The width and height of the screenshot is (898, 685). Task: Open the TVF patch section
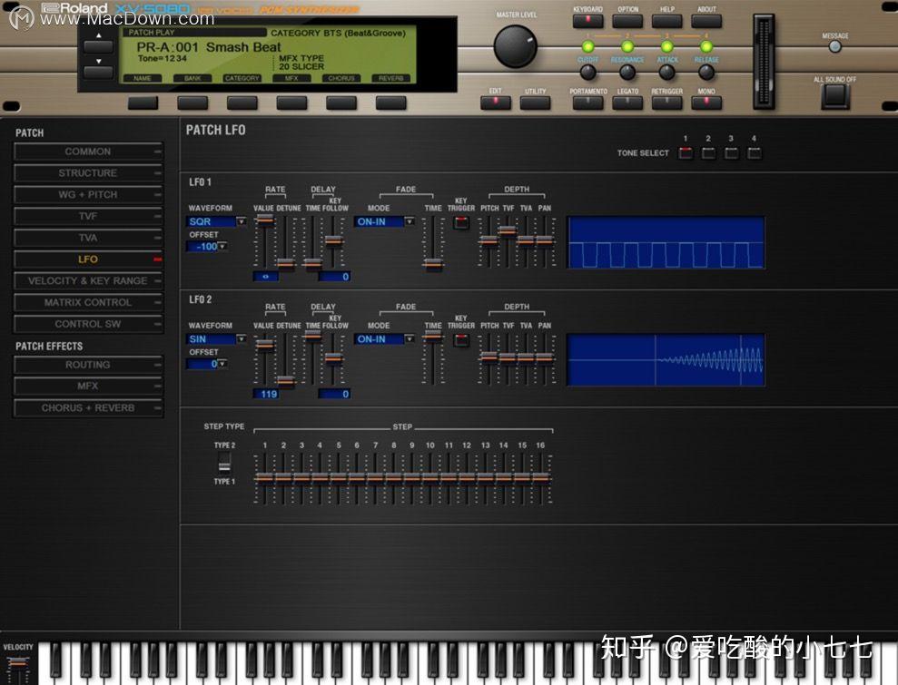88,216
